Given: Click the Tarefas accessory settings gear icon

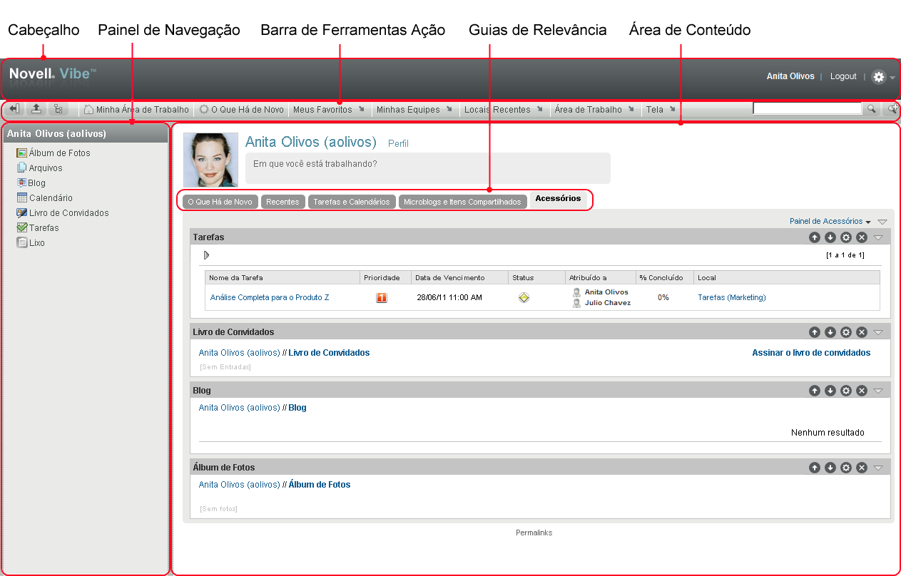Looking at the screenshot, I should click(846, 237).
